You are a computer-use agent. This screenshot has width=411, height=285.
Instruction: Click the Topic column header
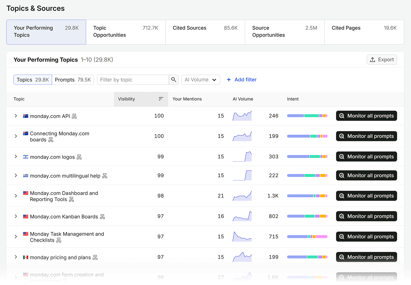pyautogui.click(x=19, y=99)
